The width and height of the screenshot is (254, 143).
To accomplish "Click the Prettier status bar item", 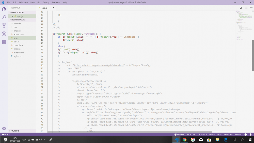I will [238, 134].
